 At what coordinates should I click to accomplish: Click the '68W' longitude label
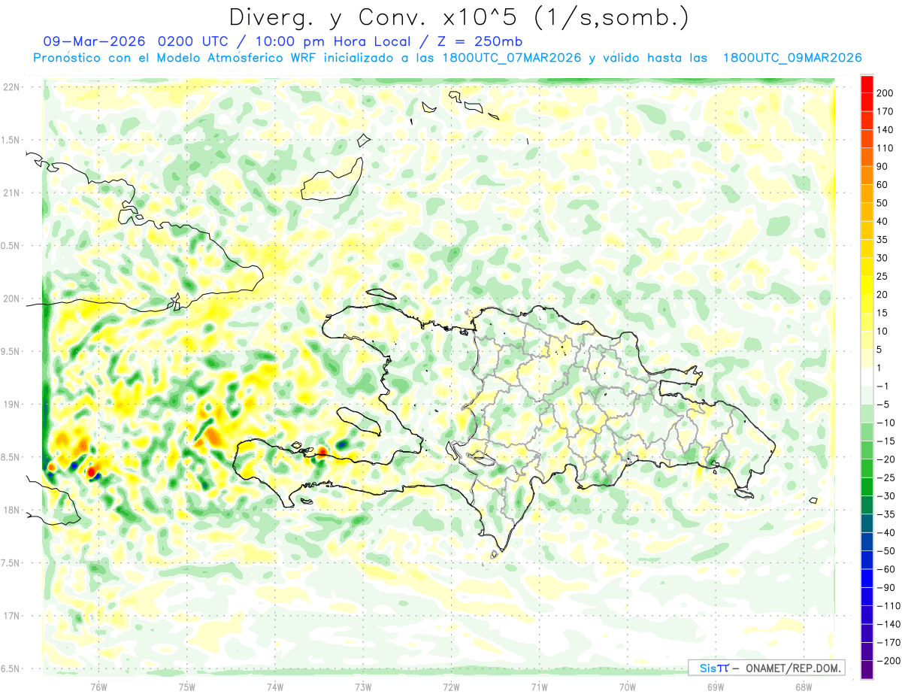(x=804, y=687)
